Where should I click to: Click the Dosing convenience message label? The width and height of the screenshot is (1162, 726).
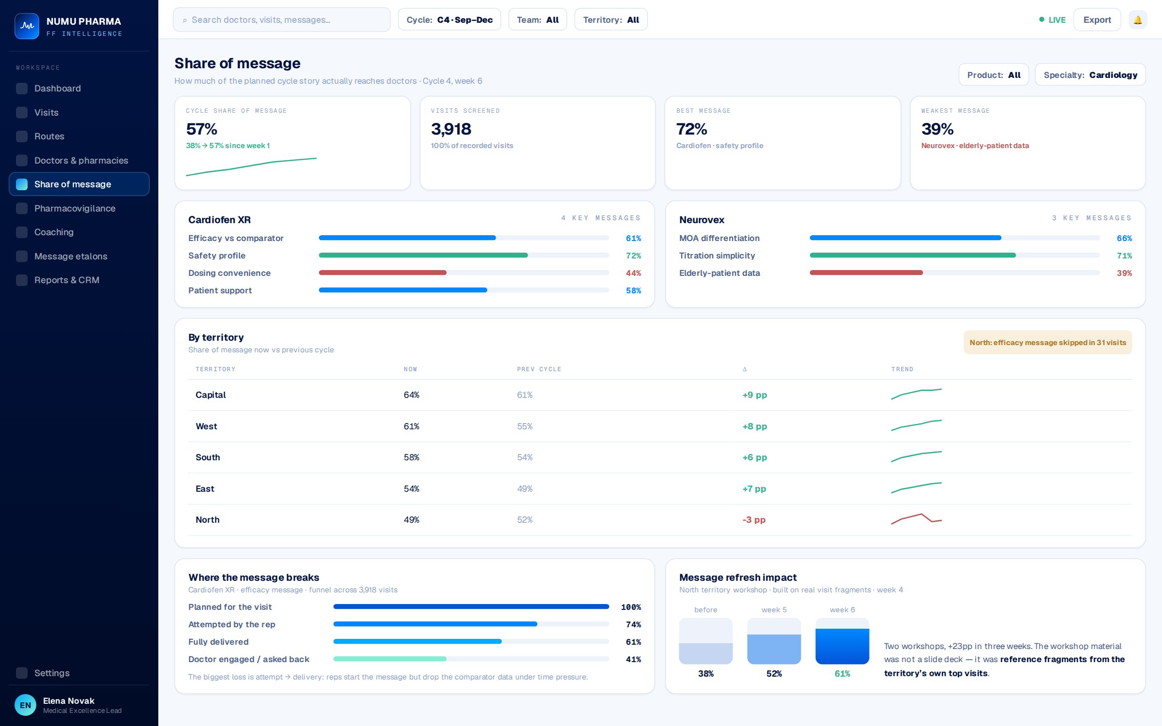(229, 273)
